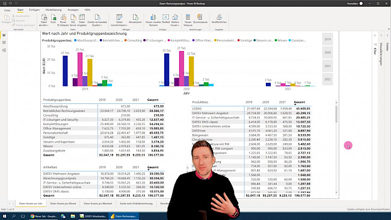Open Windows Start menu
The image size is (391, 220).
pyautogui.click(x=4, y=216)
